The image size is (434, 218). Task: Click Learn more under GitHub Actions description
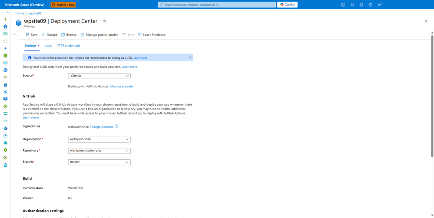click(31, 117)
